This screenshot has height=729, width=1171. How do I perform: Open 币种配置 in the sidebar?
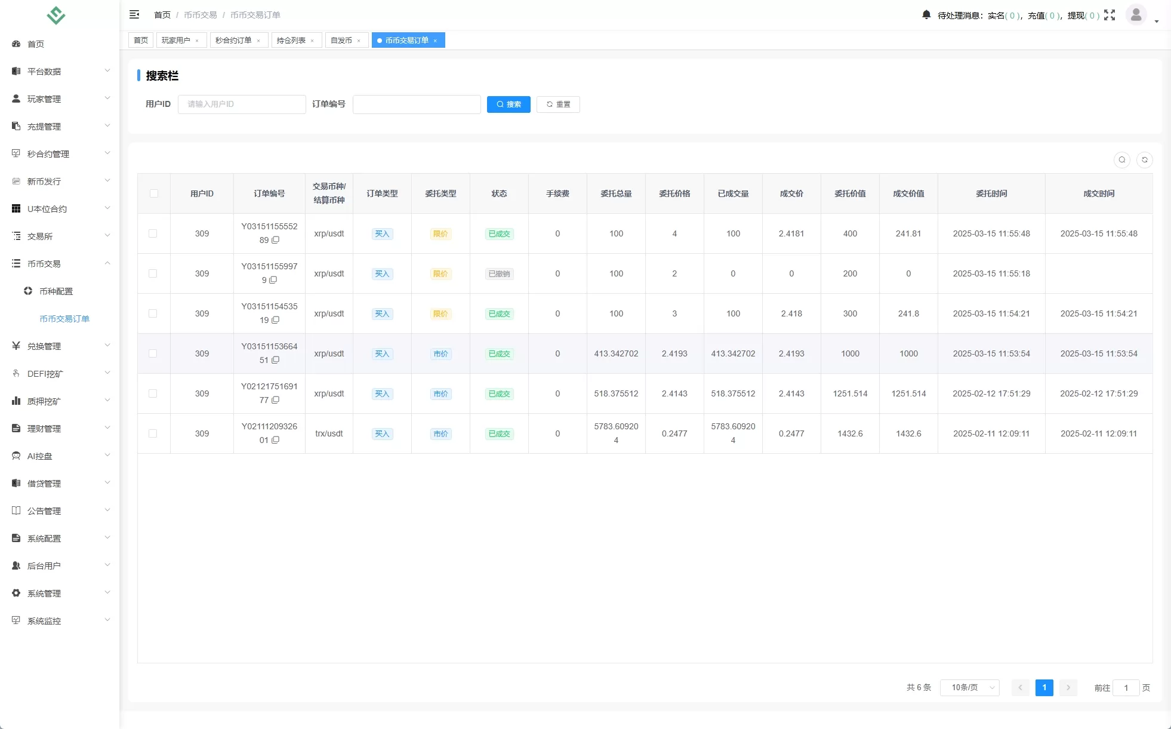(x=56, y=291)
